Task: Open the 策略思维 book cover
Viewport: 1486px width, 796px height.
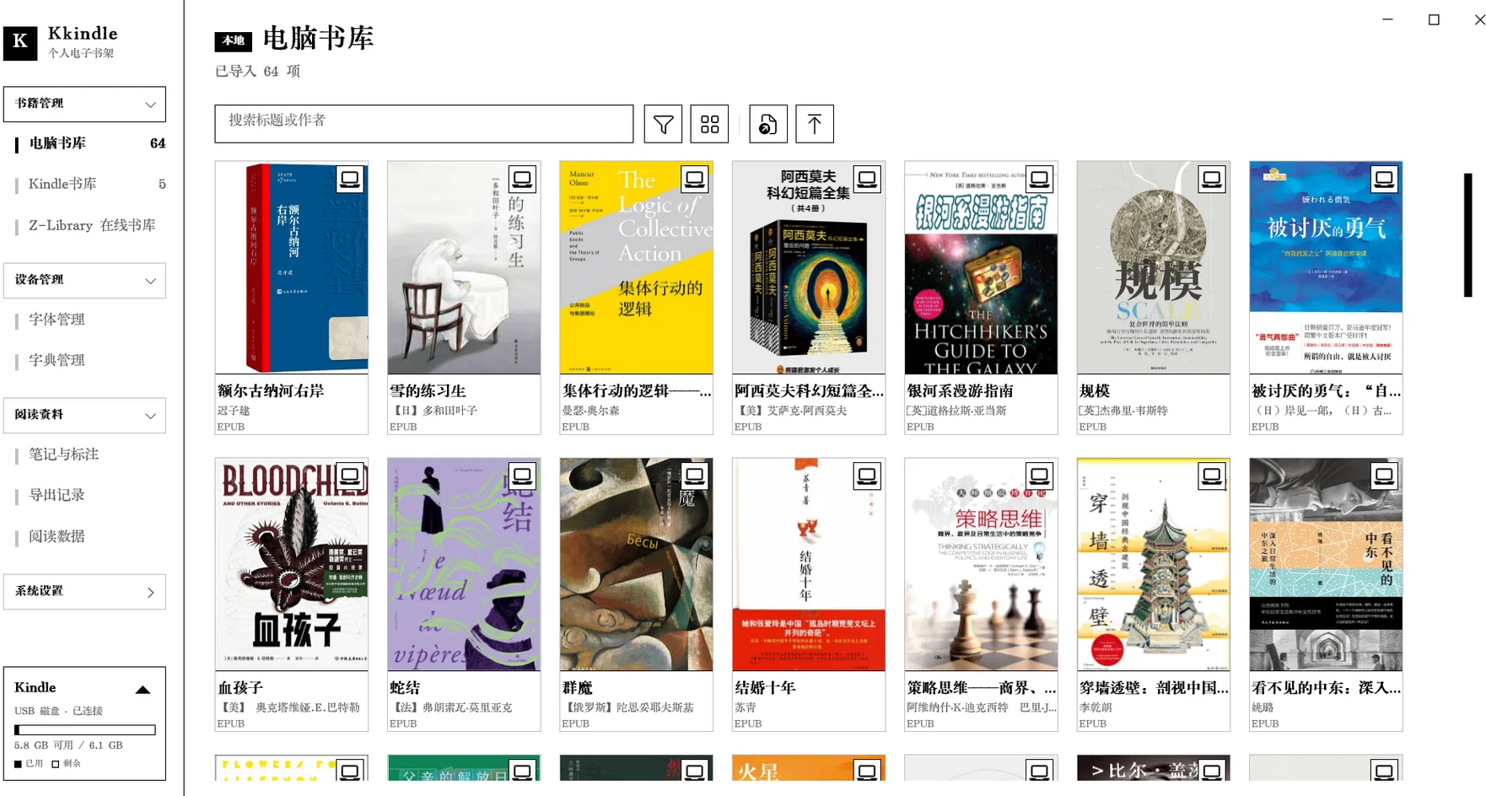Action: click(981, 565)
